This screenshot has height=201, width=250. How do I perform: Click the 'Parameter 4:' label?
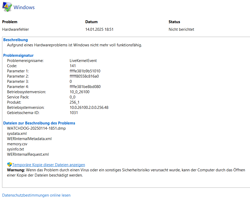point(18,87)
